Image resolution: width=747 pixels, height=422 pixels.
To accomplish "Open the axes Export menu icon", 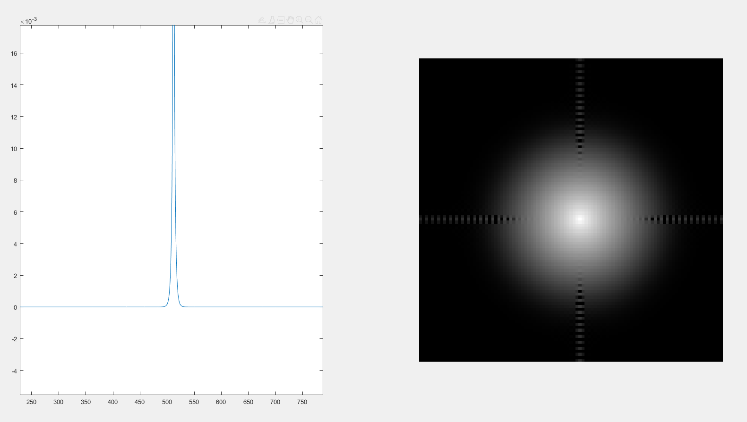I will click(x=262, y=20).
